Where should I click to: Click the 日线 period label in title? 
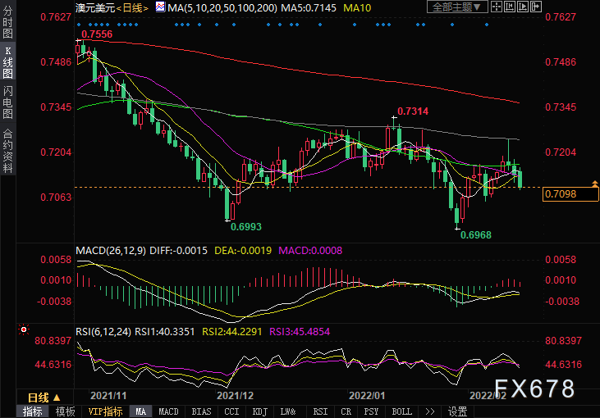pyautogui.click(x=132, y=7)
